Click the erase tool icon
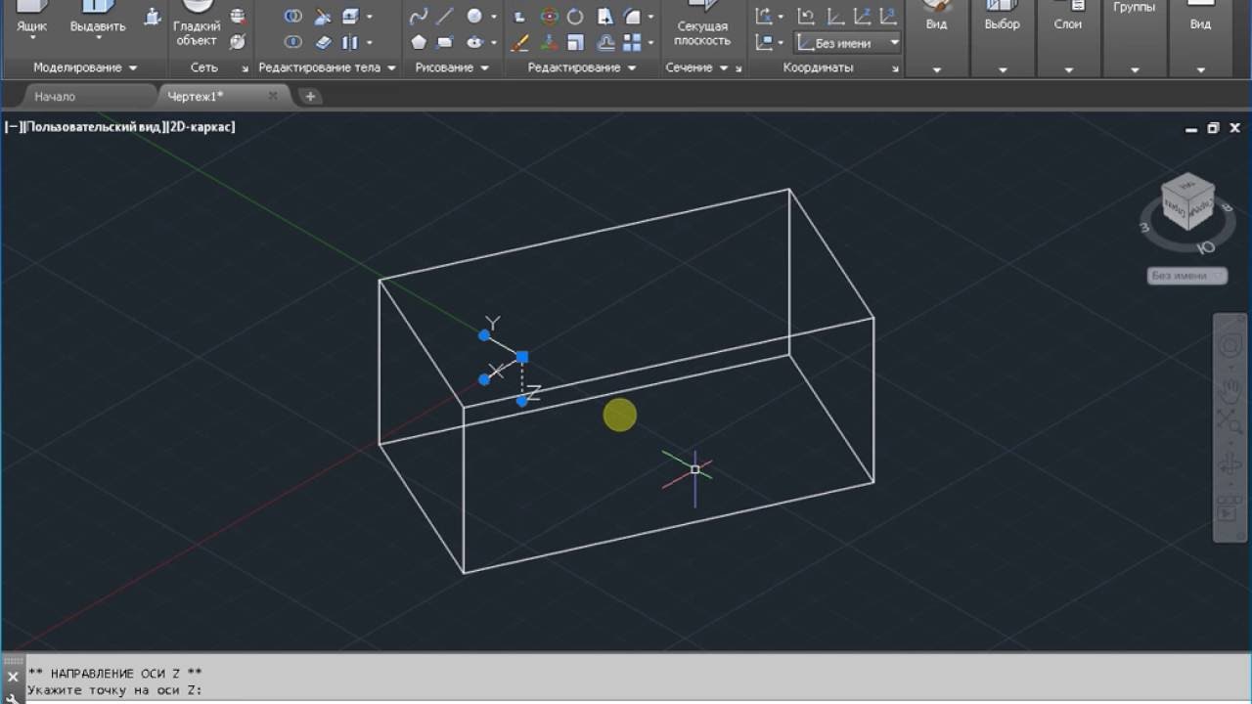Viewport: 1252px width, 704px height. coord(520,42)
